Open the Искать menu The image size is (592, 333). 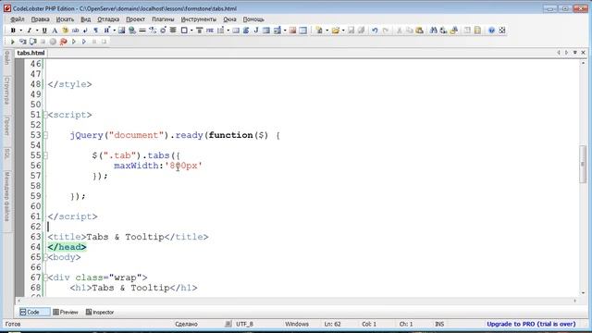point(65,19)
